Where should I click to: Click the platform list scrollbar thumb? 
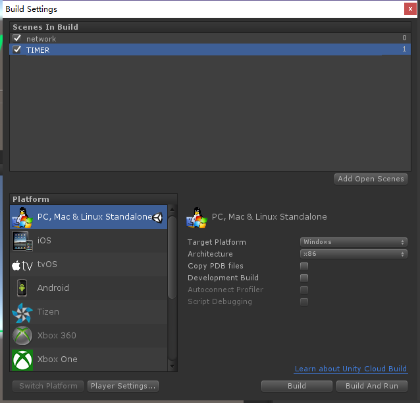pos(172,257)
